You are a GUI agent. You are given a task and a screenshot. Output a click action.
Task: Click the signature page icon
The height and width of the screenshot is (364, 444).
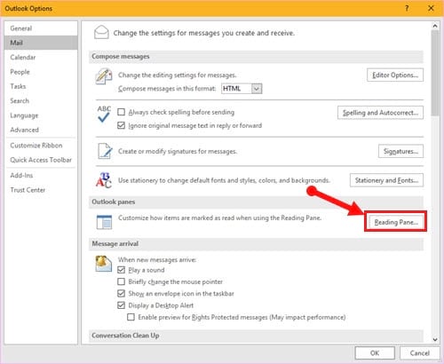click(x=105, y=151)
